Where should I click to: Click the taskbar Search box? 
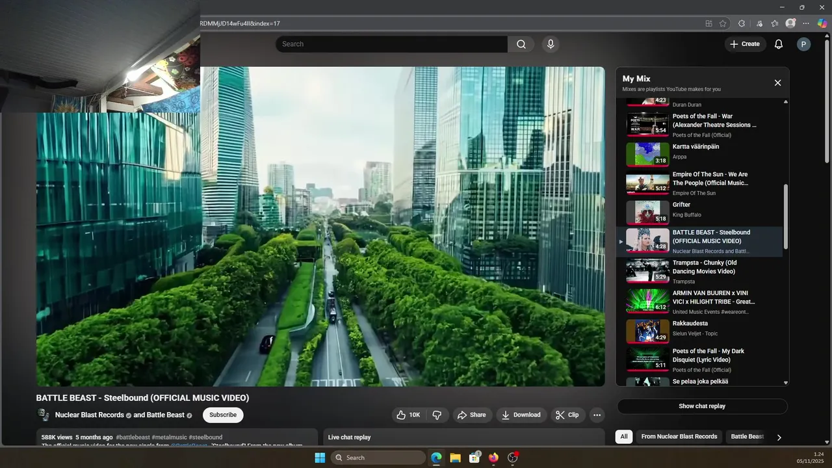[x=378, y=458]
